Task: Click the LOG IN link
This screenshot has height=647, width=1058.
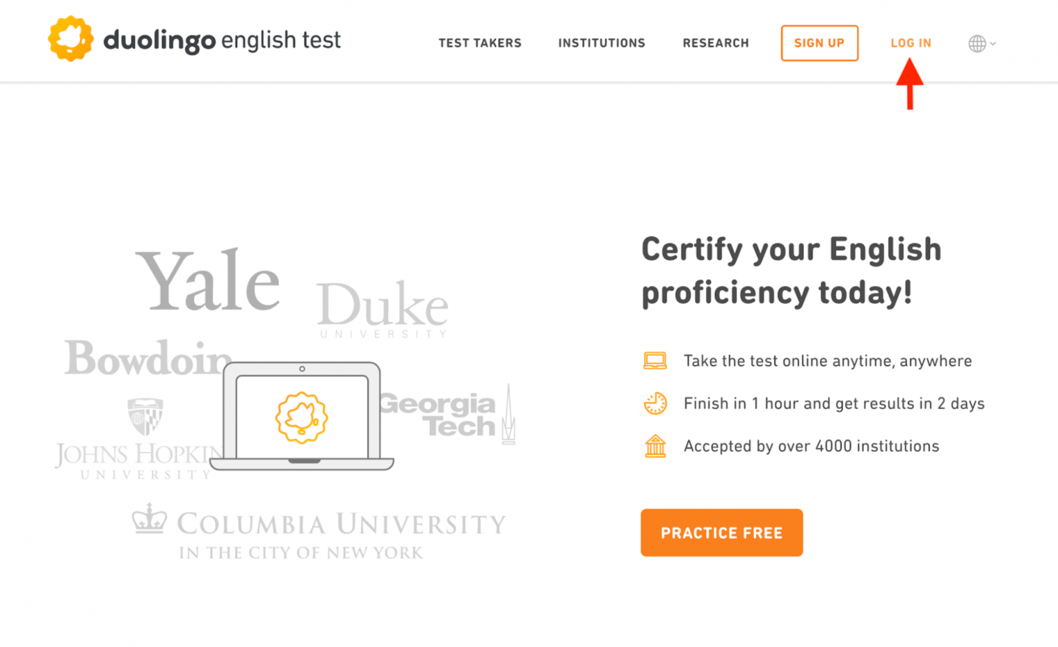Action: [x=911, y=43]
